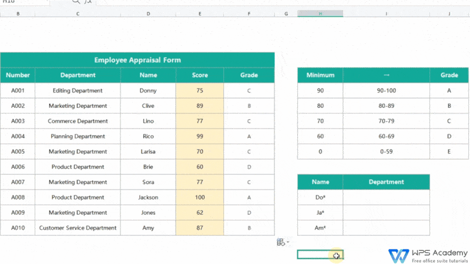The height and width of the screenshot is (264, 470).
Task: Select the cell containing A001
Action: point(18,90)
